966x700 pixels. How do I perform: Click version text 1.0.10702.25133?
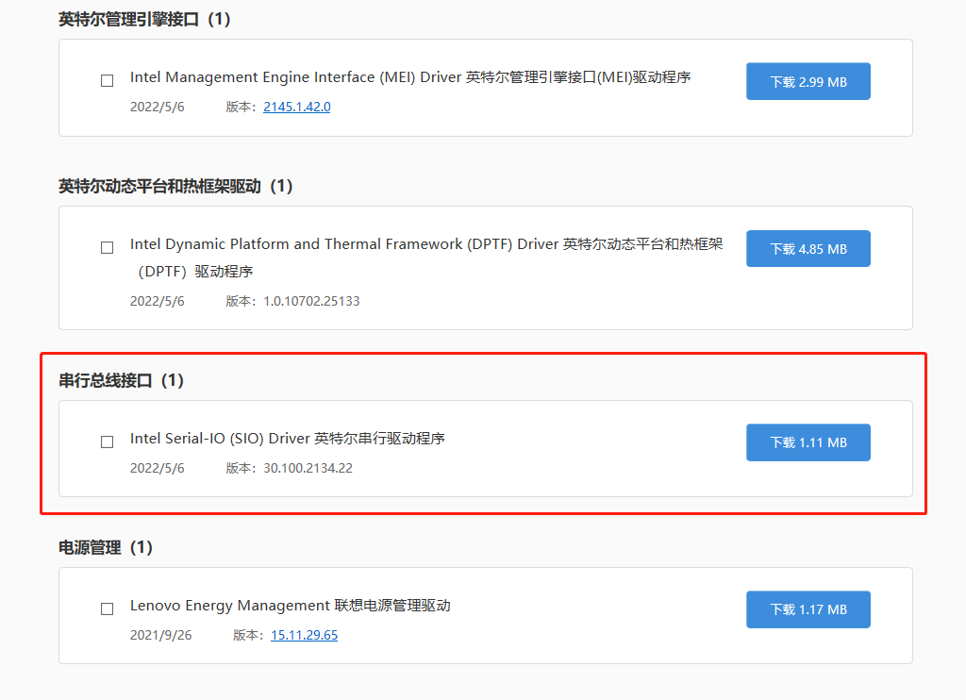[x=311, y=301]
